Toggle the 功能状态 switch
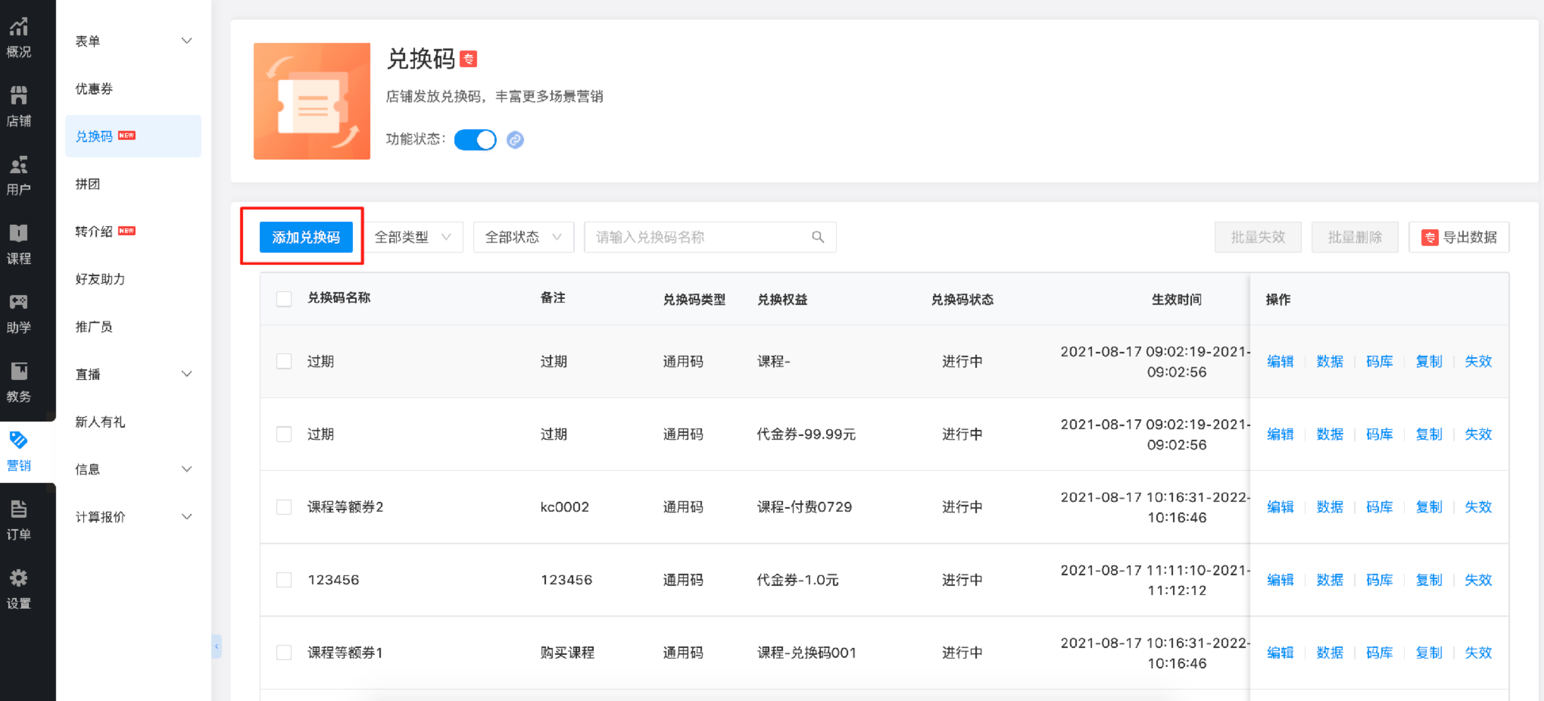1544x701 pixels. tap(475, 140)
